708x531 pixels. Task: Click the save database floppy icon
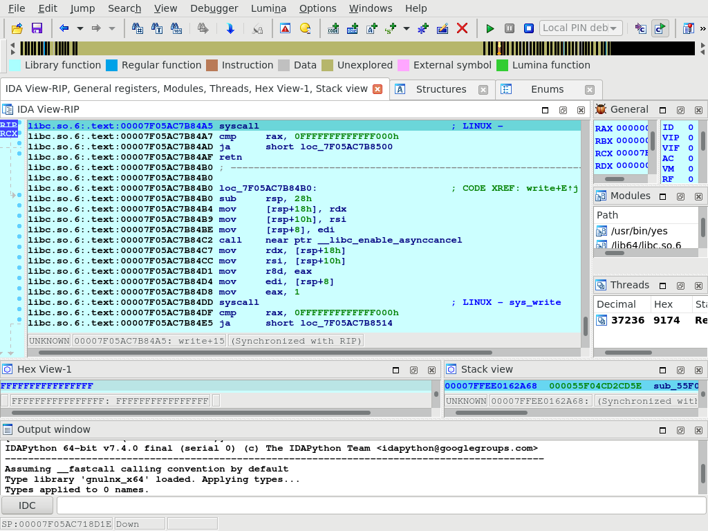37,28
